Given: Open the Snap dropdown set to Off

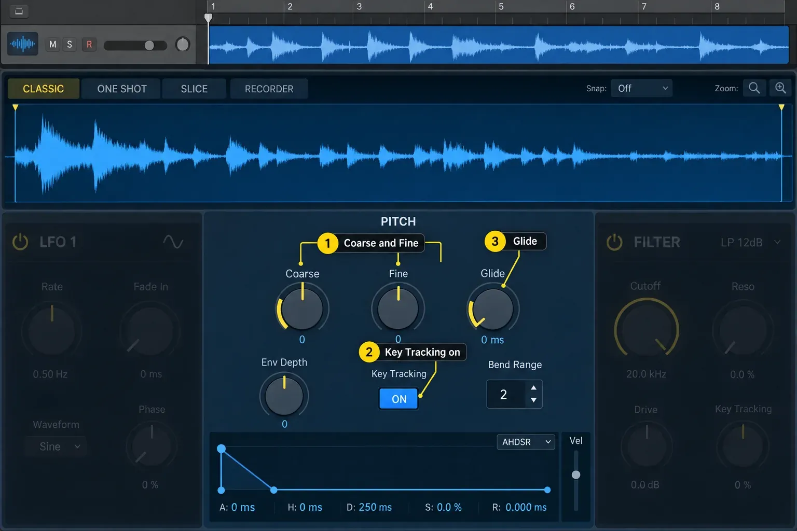Looking at the screenshot, I should point(642,88).
